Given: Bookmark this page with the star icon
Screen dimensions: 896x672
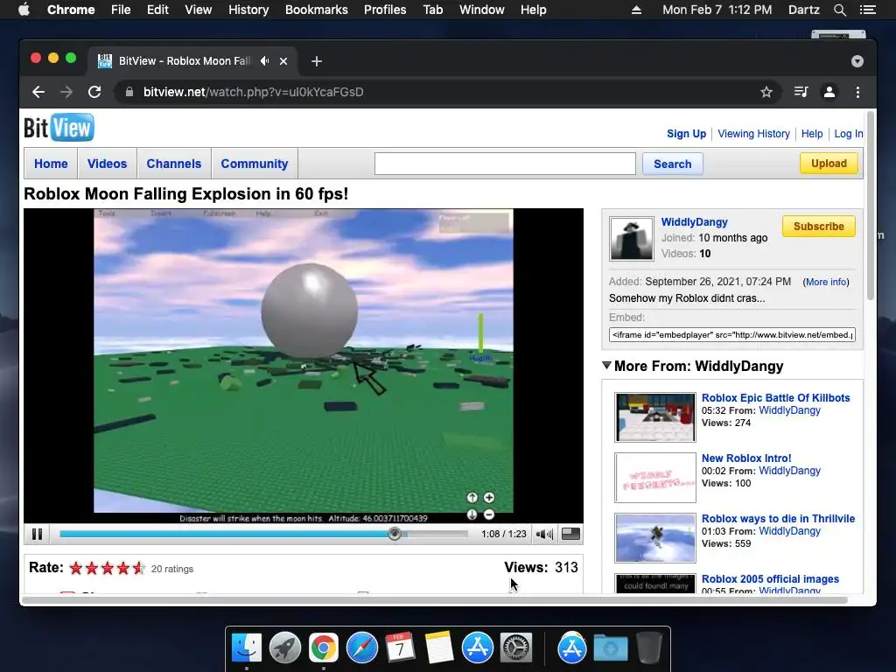Looking at the screenshot, I should pyautogui.click(x=766, y=92).
